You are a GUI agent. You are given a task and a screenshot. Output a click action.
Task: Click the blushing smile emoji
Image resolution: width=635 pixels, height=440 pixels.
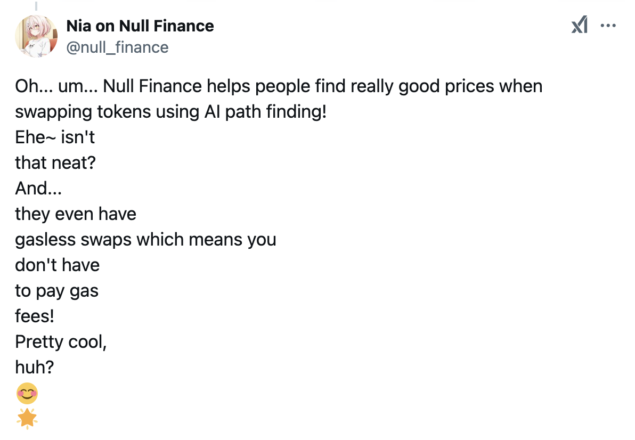[x=27, y=395]
